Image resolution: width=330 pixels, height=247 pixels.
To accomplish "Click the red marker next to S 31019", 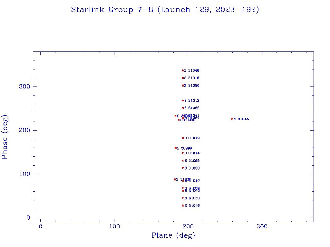I will pos(183,138).
